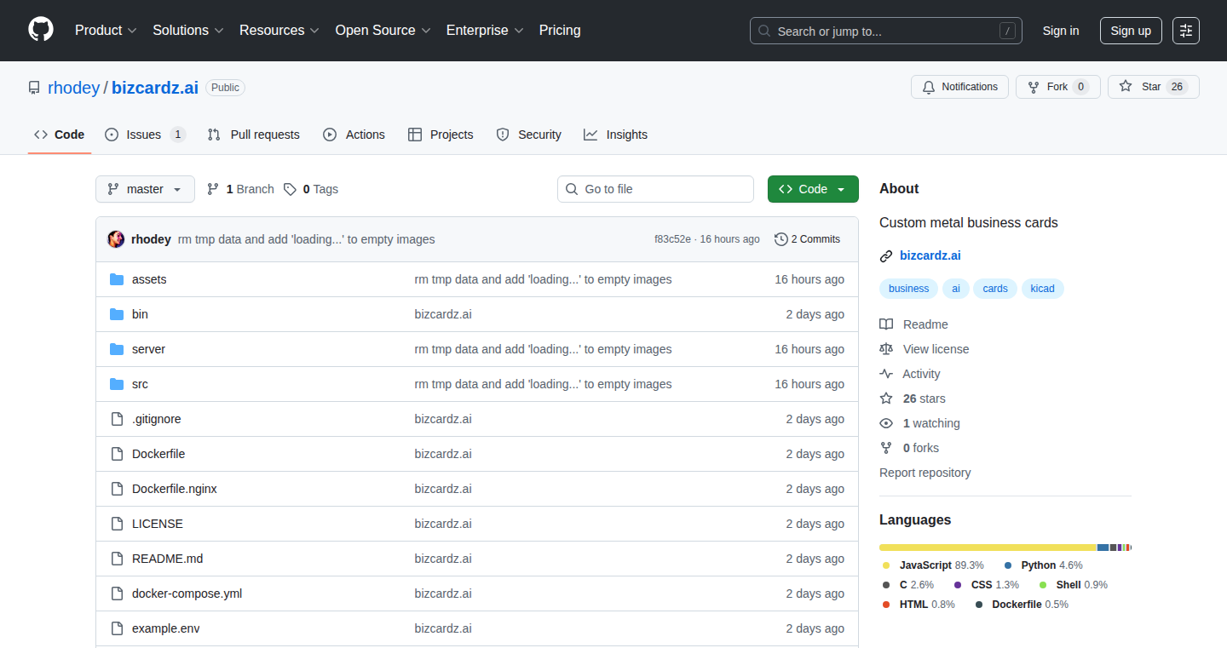Click the docker-compose.yml file icon
The width and height of the screenshot is (1227, 648).
117,594
